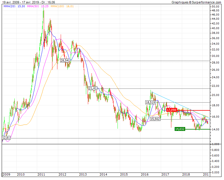The image size is (224, 180).
Task: Click the 2009 year on time axis
Action: (6, 174)
